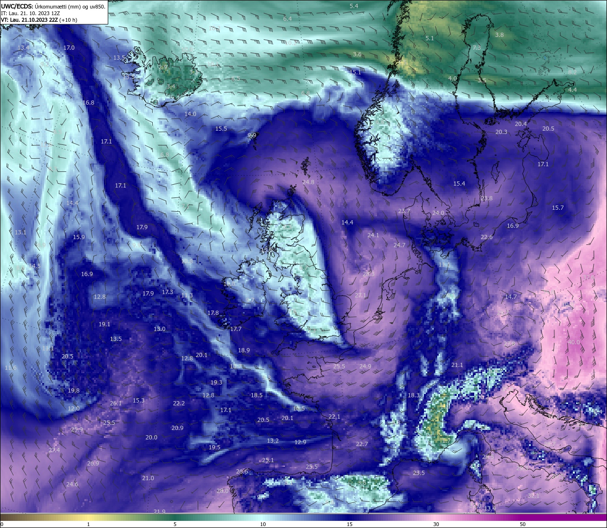Click the map value '24.1'
Image resolution: width=607 pixels, height=528 pixels.
click(373, 235)
